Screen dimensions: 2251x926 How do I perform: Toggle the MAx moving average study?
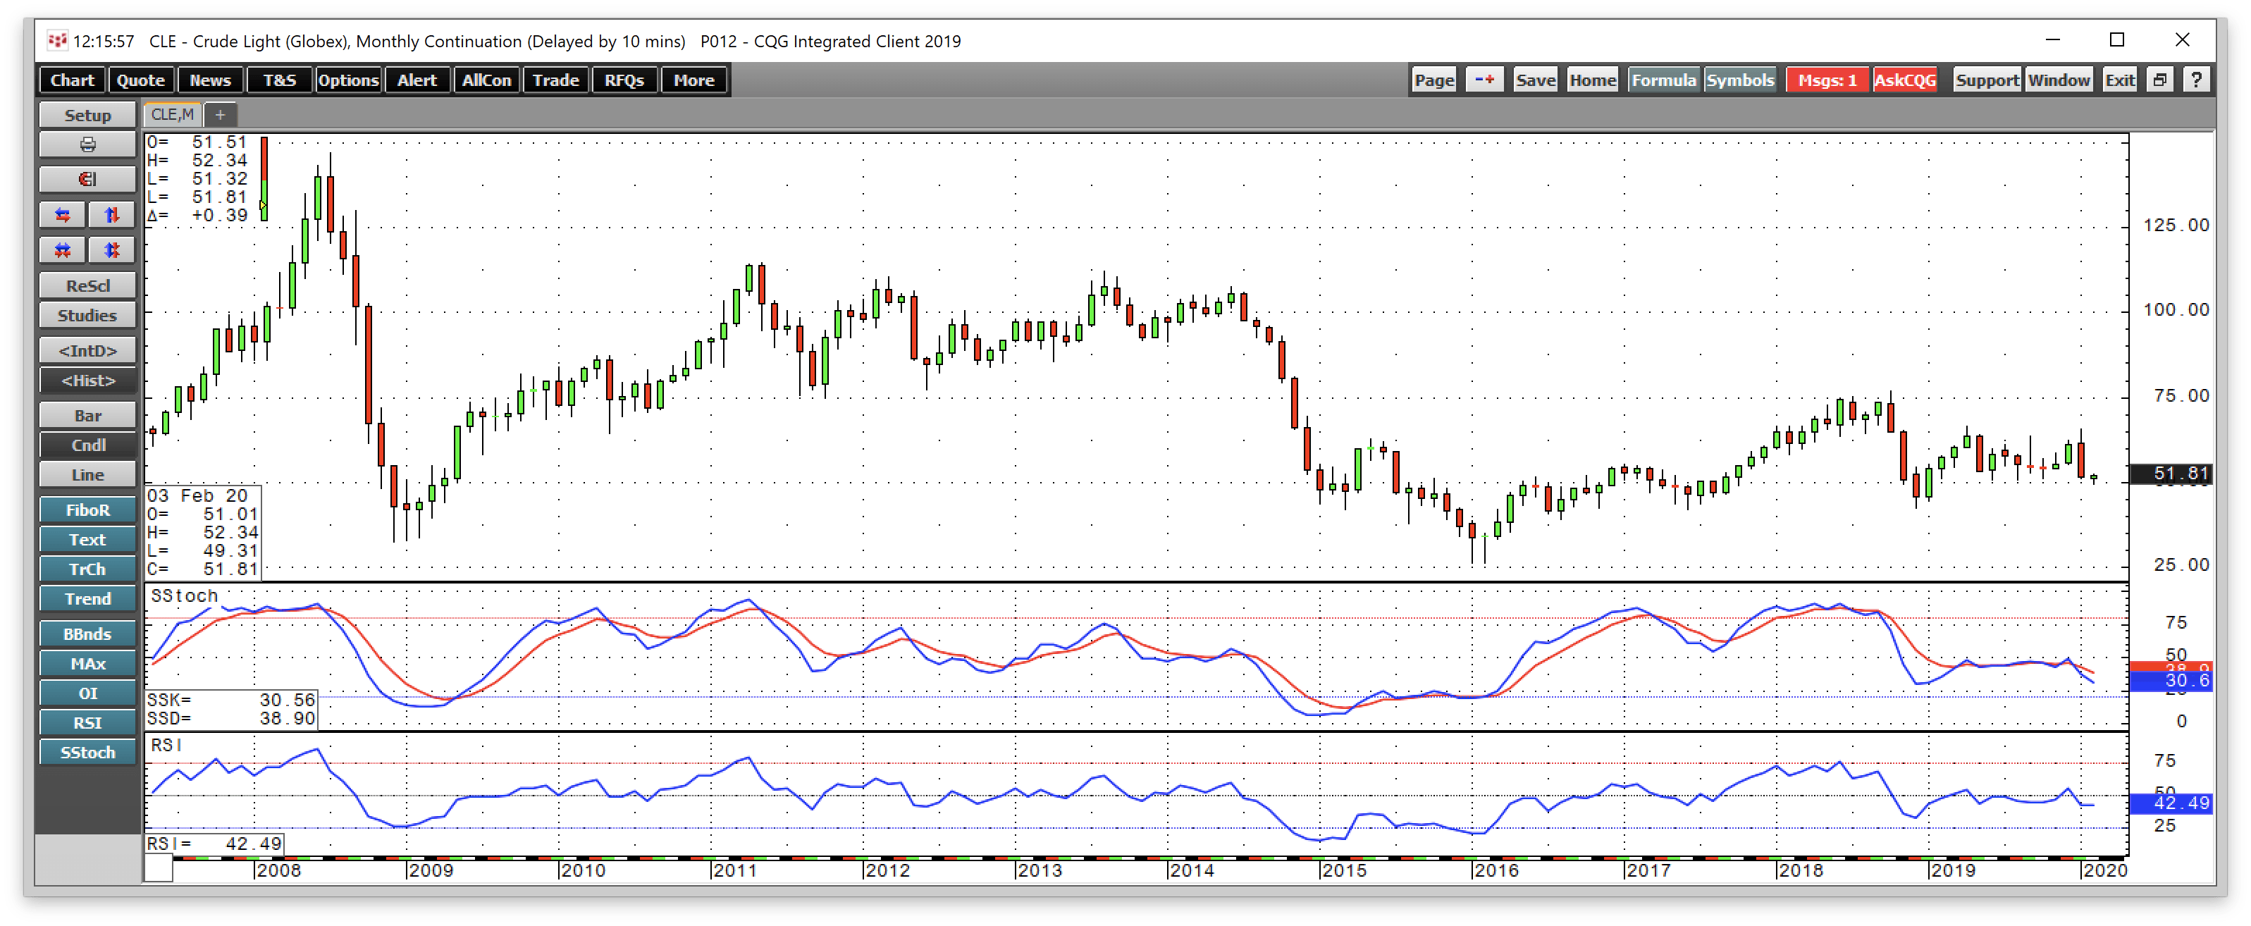(87, 664)
